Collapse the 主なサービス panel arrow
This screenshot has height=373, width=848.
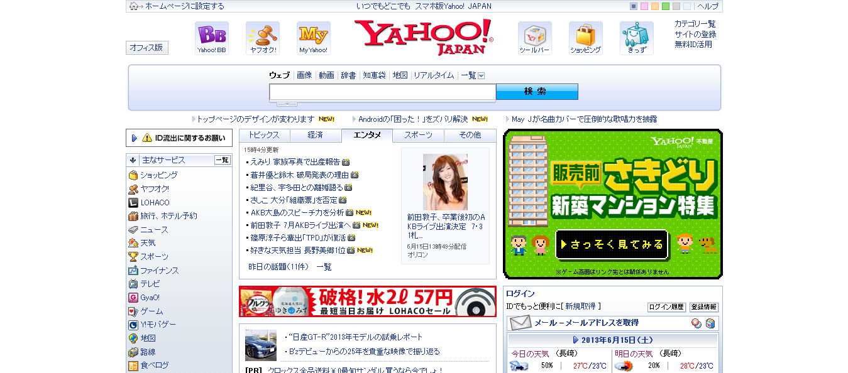(133, 160)
